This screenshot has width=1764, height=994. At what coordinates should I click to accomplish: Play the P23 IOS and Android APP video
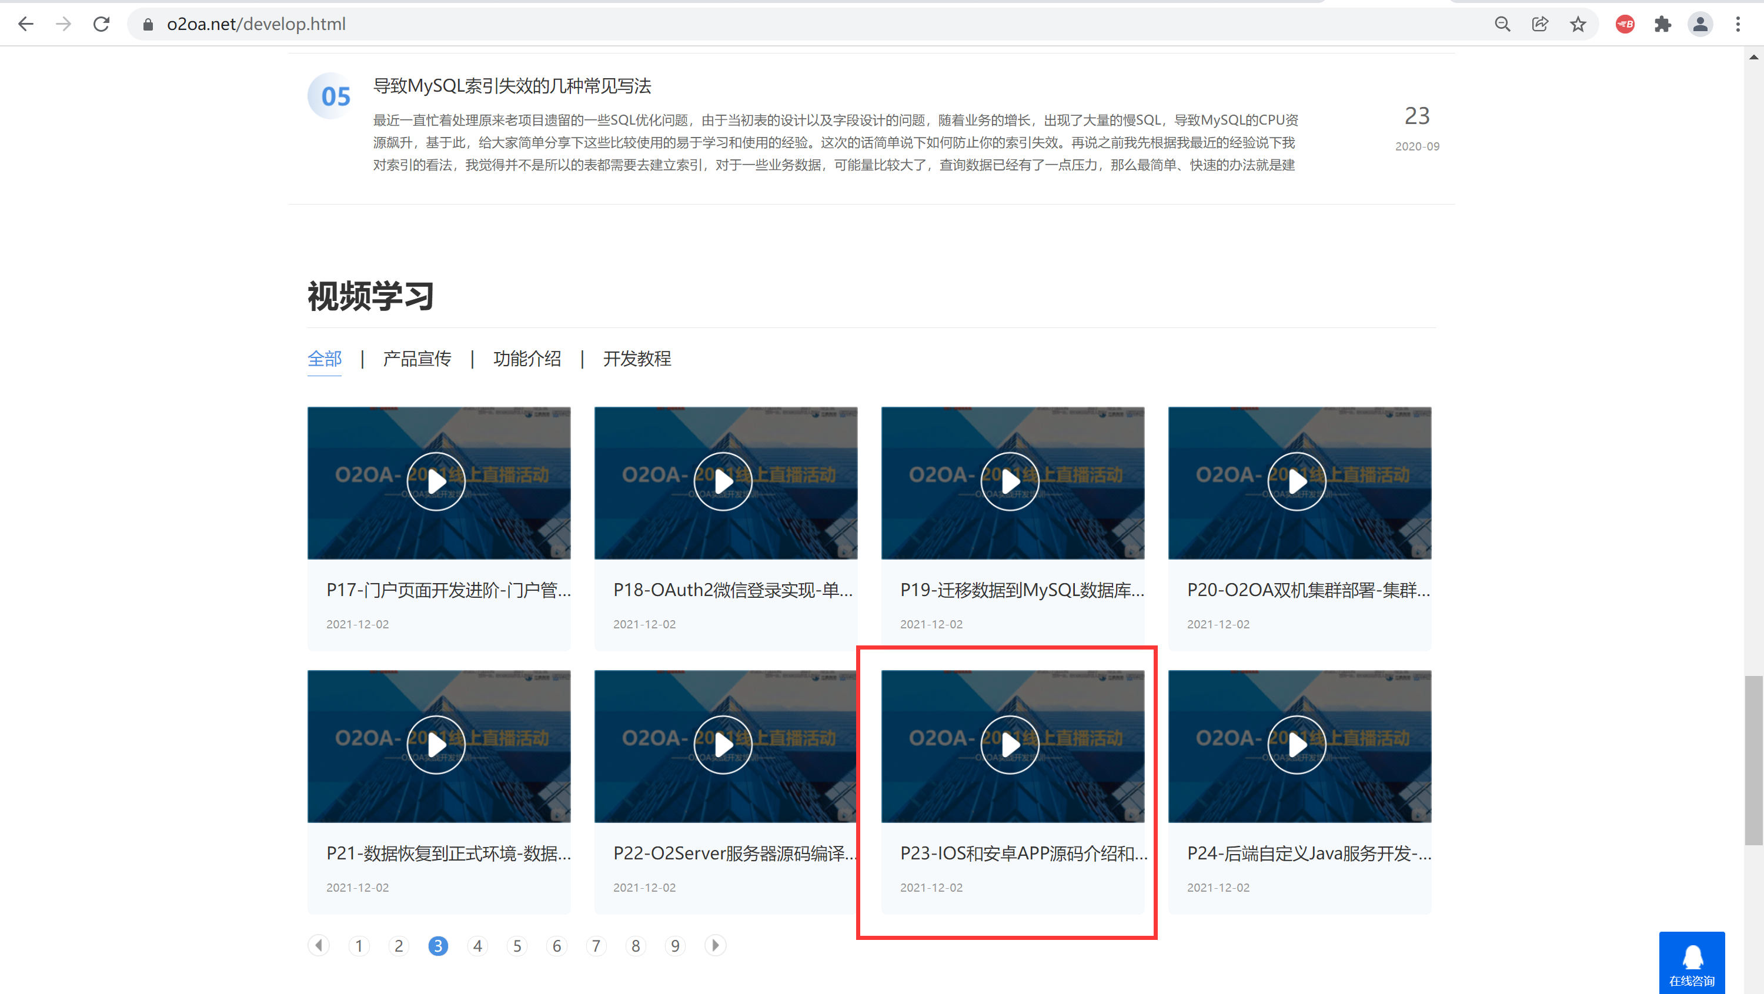pyautogui.click(x=1010, y=745)
